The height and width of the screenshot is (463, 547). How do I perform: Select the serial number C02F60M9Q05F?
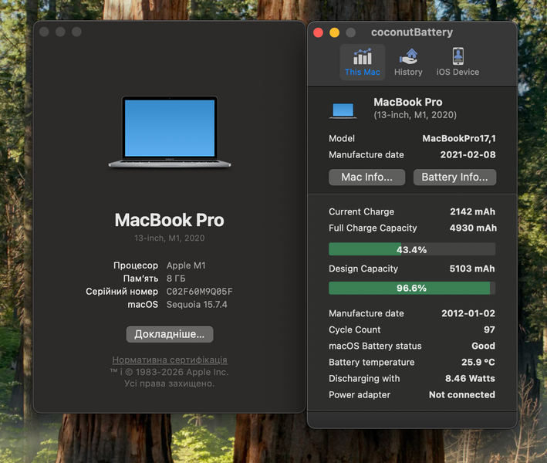pos(200,292)
